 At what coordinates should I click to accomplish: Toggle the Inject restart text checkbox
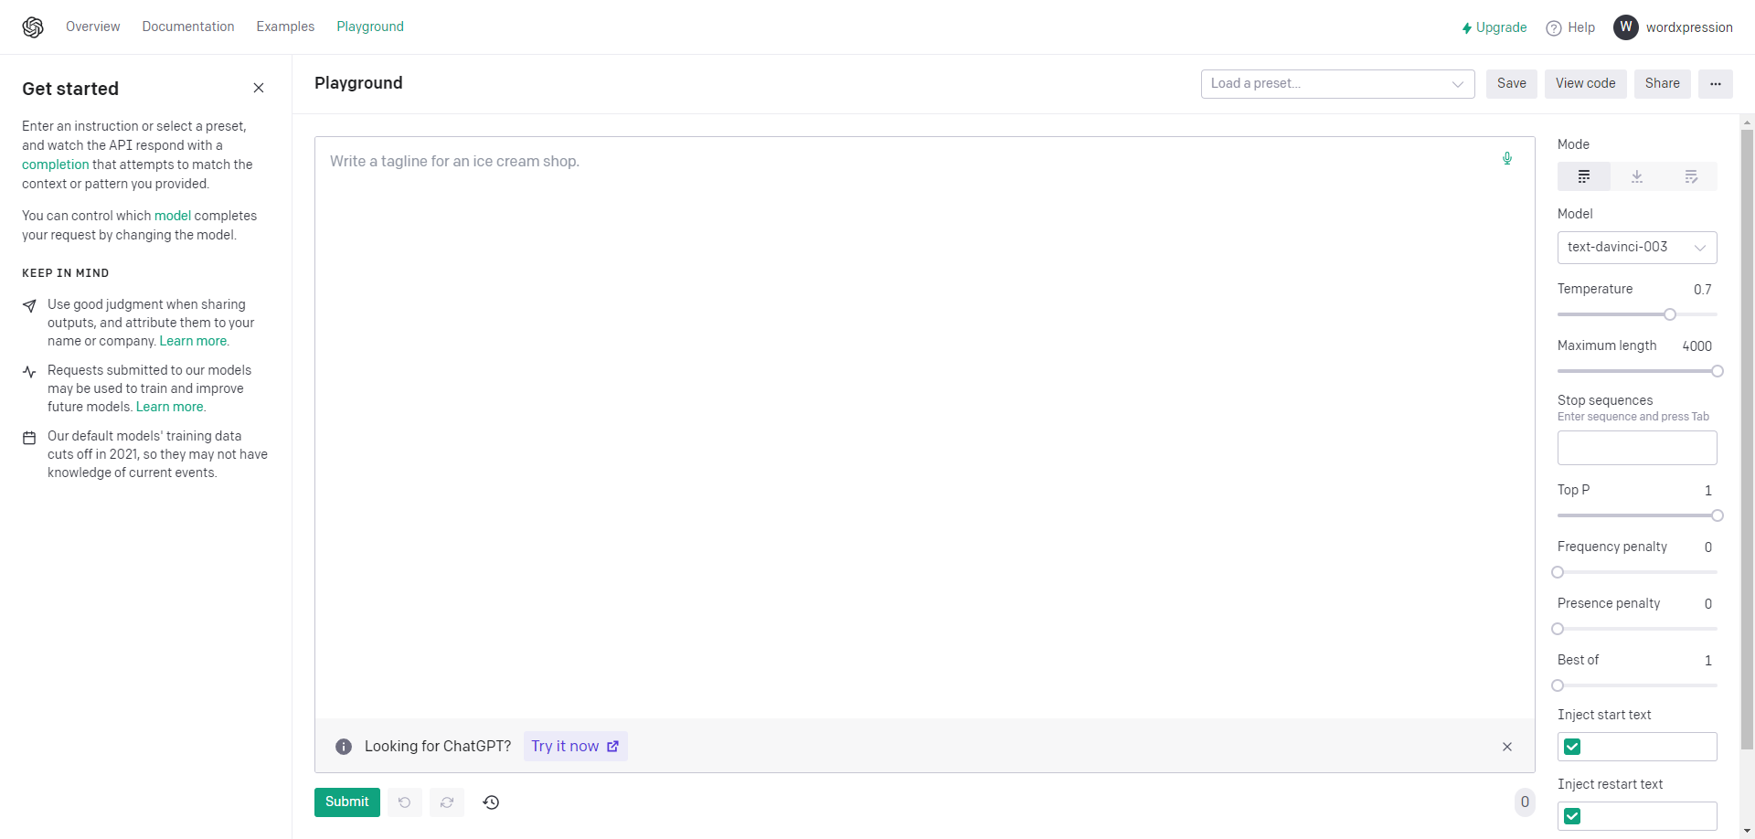pyautogui.click(x=1572, y=816)
